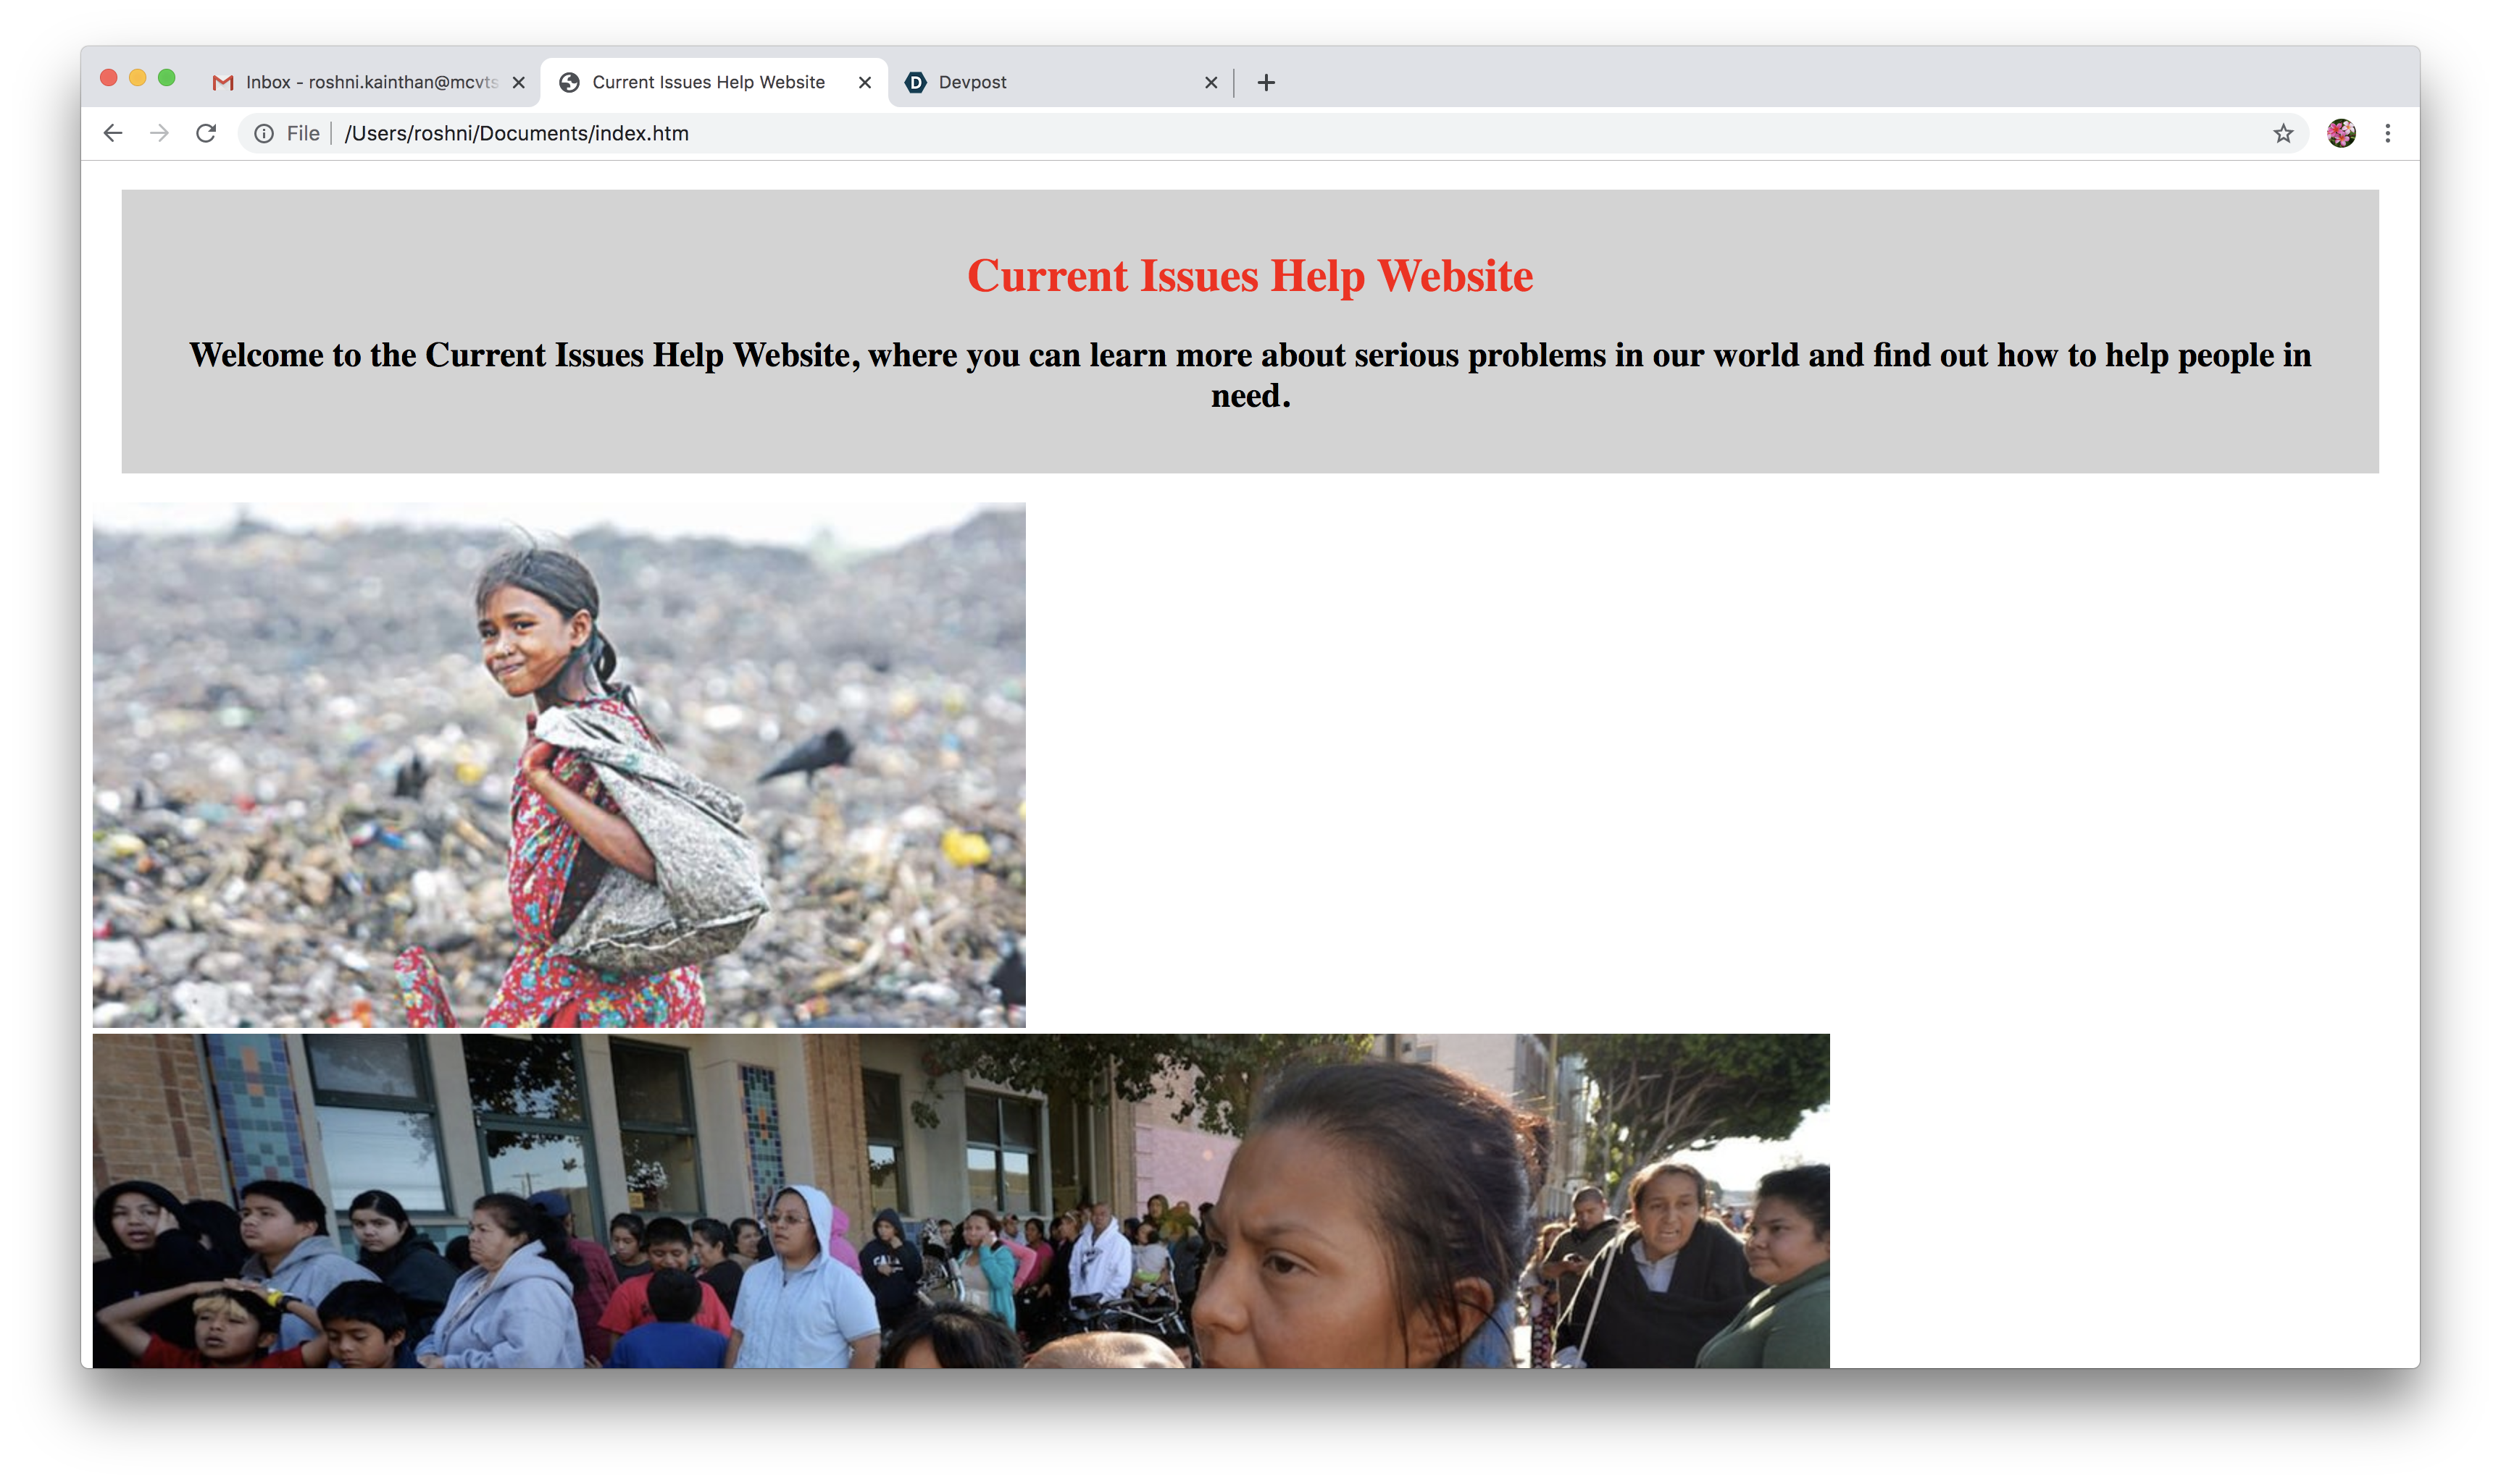The width and height of the screenshot is (2501, 1484).
Task: Open a new tab with plus
Action: tap(1266, 82)
